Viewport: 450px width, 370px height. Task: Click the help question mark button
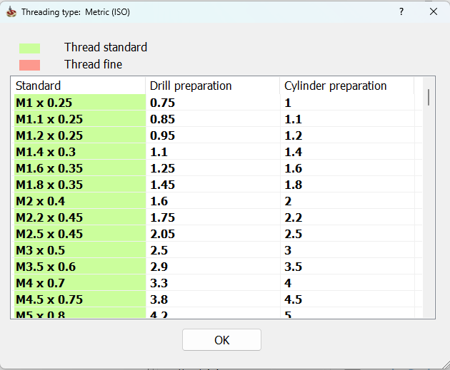[x=401, y=12]
